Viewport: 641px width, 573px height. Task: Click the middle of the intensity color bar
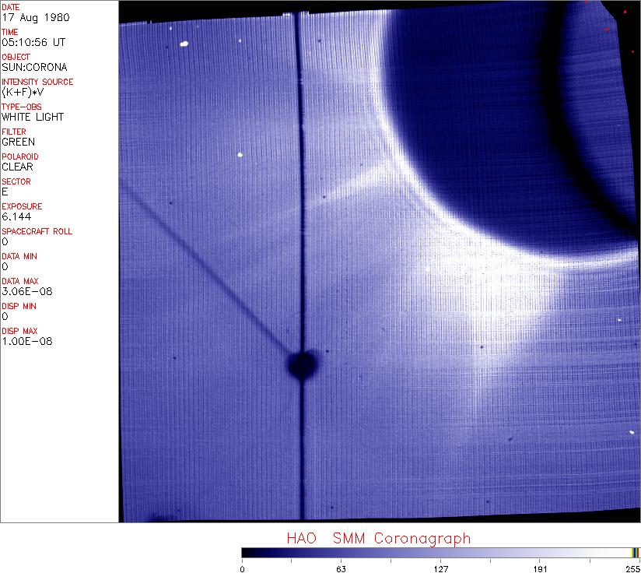pyautogui.click(x=440, y=552)
